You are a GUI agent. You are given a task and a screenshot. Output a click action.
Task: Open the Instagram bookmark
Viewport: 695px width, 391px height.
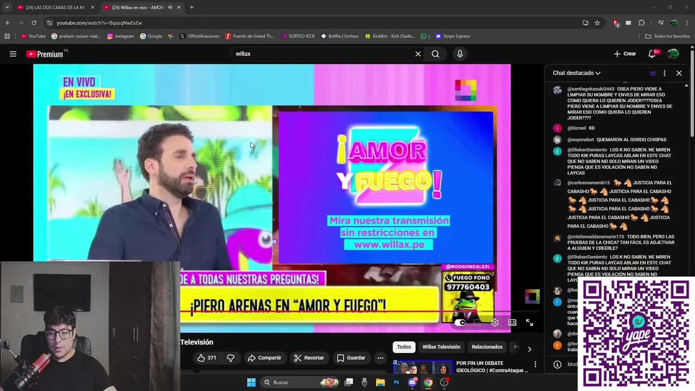tap(121, 36)
